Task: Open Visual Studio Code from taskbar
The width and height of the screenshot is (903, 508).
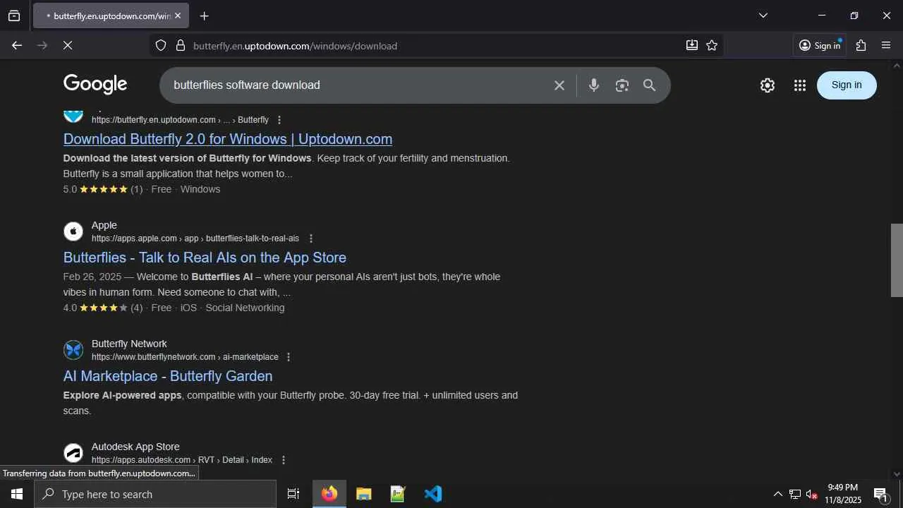Action: (x=432, y=494)
